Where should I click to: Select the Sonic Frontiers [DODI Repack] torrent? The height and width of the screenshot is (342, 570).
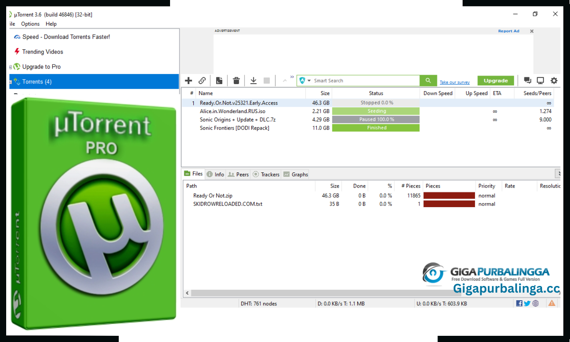tap(368, 128)
